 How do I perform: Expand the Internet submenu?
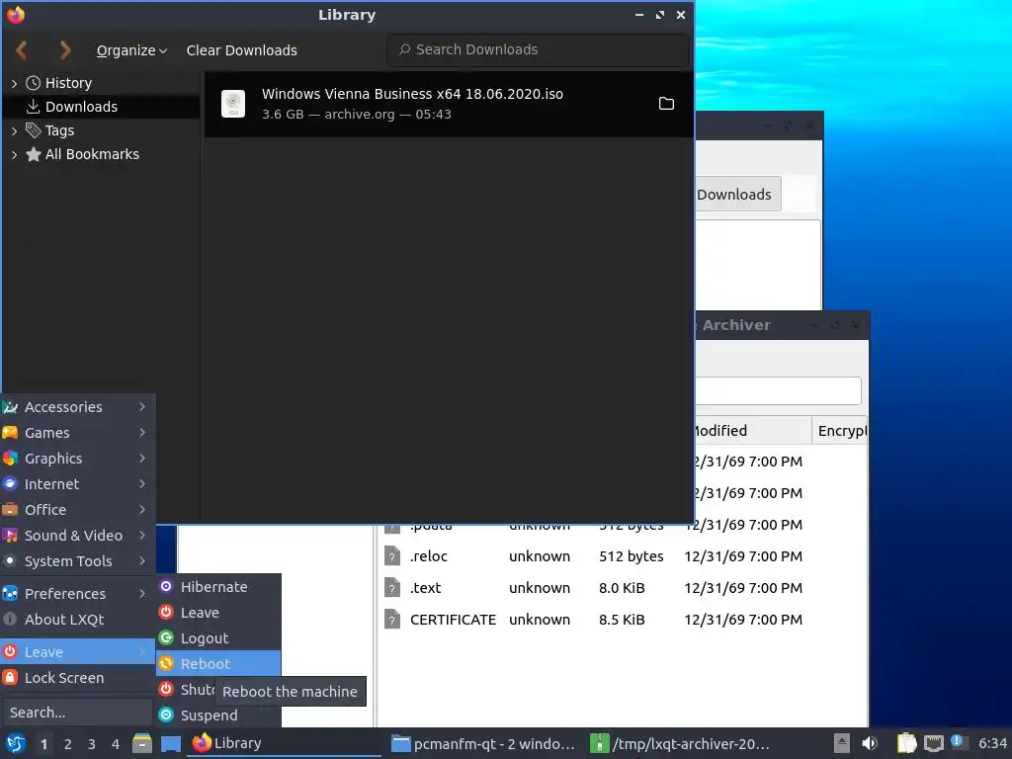tap(77, 484)
